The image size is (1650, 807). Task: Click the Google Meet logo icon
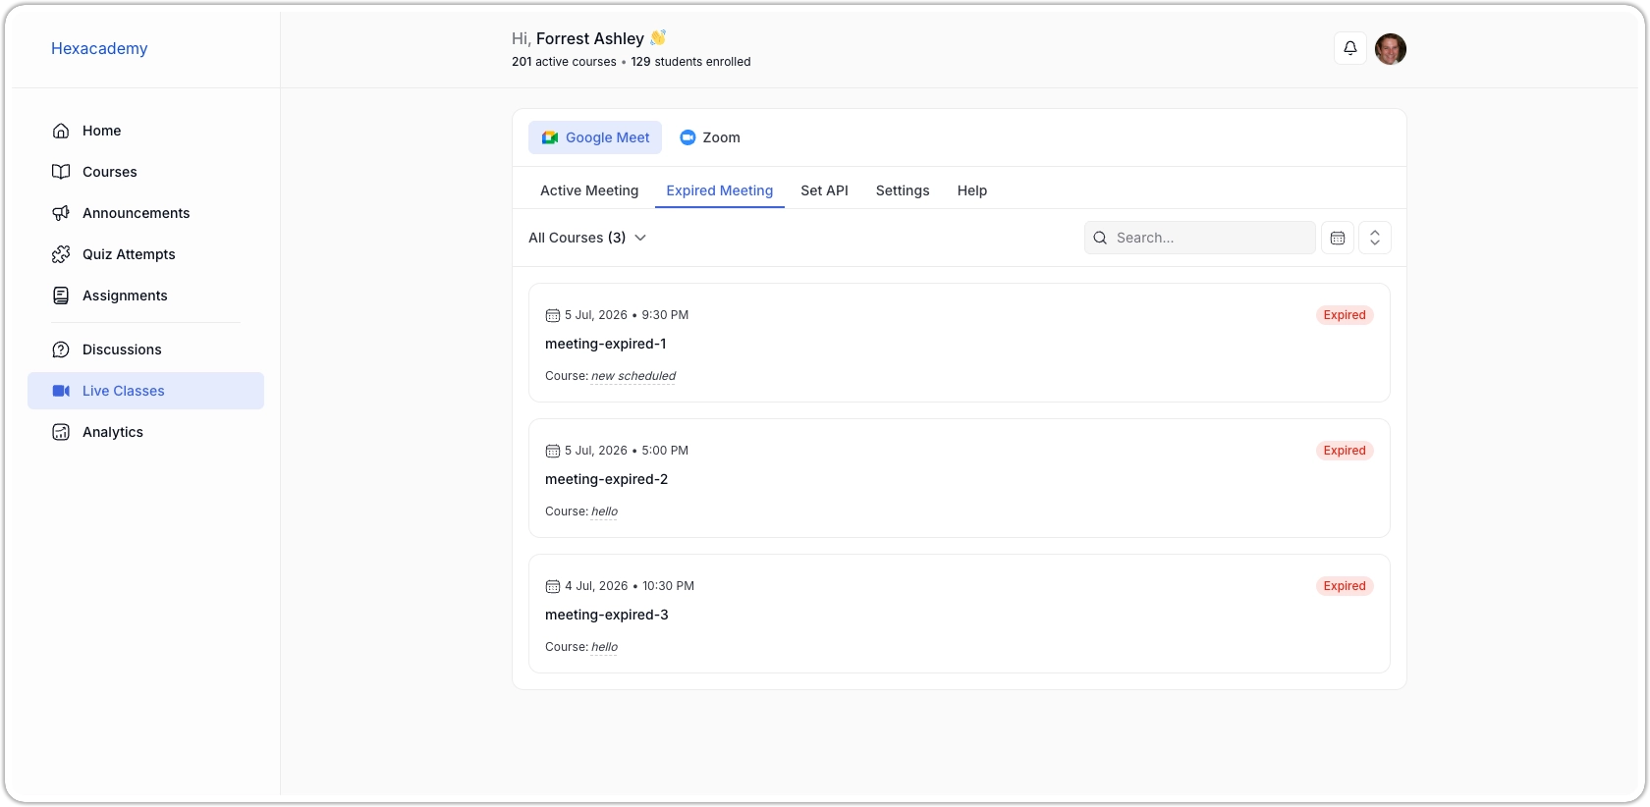(x=550, y=137)
